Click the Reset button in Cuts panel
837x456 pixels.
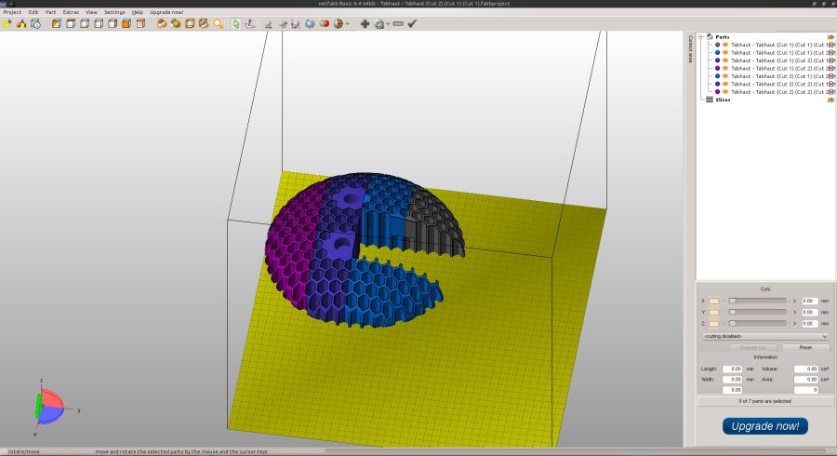point(804,347)
